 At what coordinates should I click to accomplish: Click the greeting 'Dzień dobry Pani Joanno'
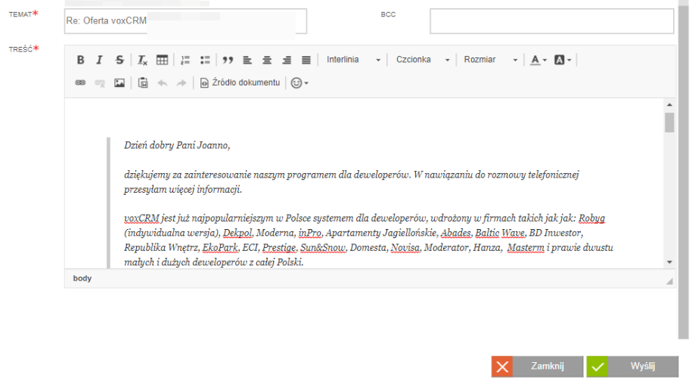coord(176,145)
